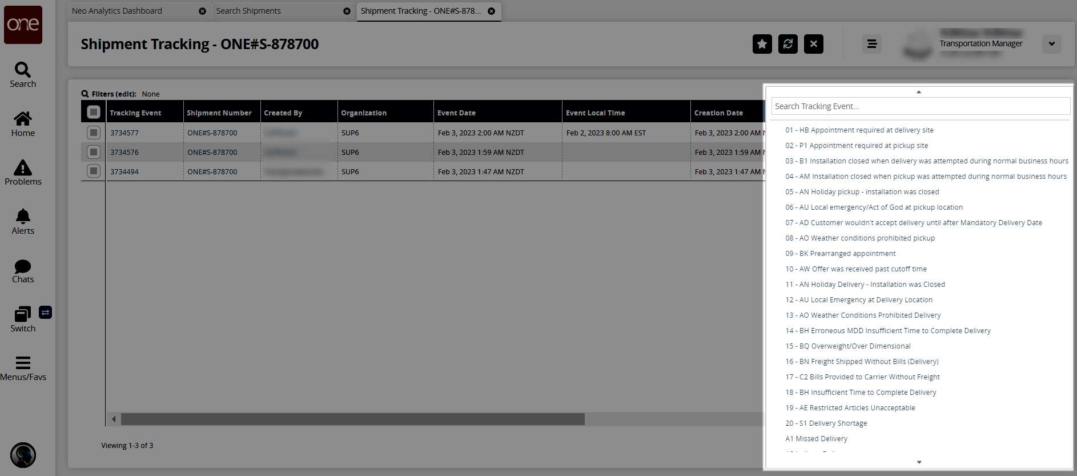Choose 09 - BK Prearranged appointment
This screenshot has width=1077, height=476.
click(841, 254)
